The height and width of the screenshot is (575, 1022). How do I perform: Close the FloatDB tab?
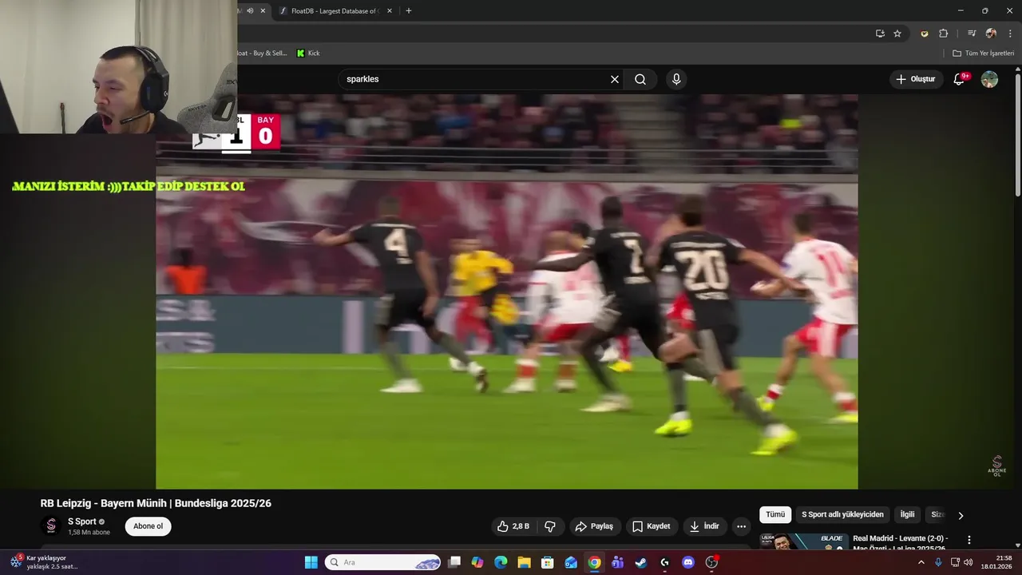390,11
